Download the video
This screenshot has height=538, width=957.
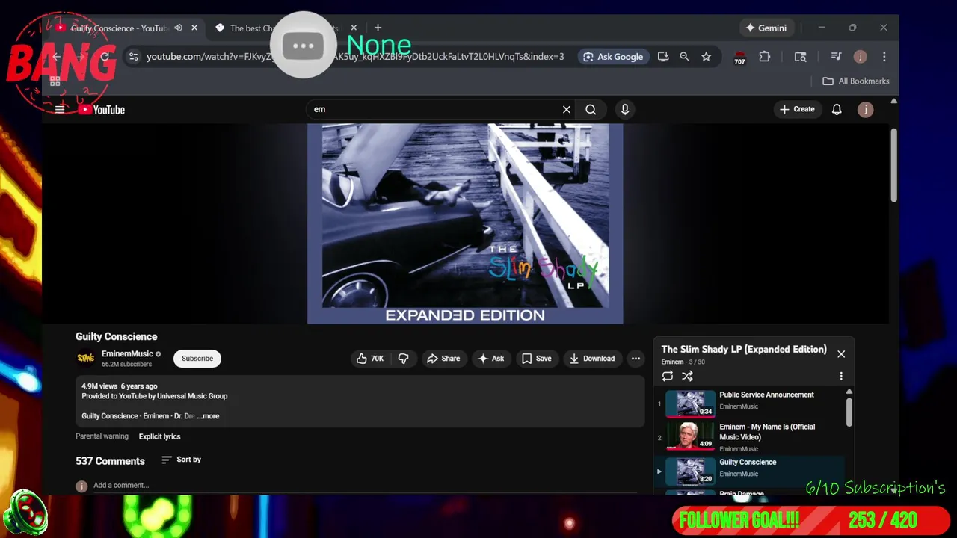[x=591, y=359]
